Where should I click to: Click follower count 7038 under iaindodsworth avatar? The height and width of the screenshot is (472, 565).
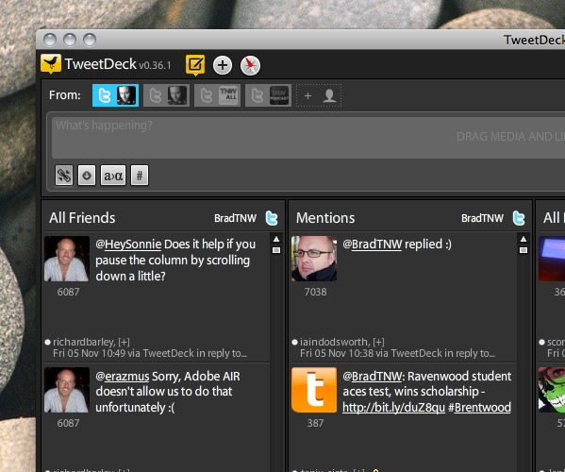click(315, 292)
